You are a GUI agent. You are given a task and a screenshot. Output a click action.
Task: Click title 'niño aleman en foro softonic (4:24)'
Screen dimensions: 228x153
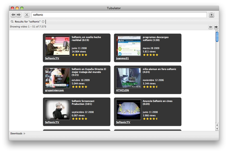(159, 71)
